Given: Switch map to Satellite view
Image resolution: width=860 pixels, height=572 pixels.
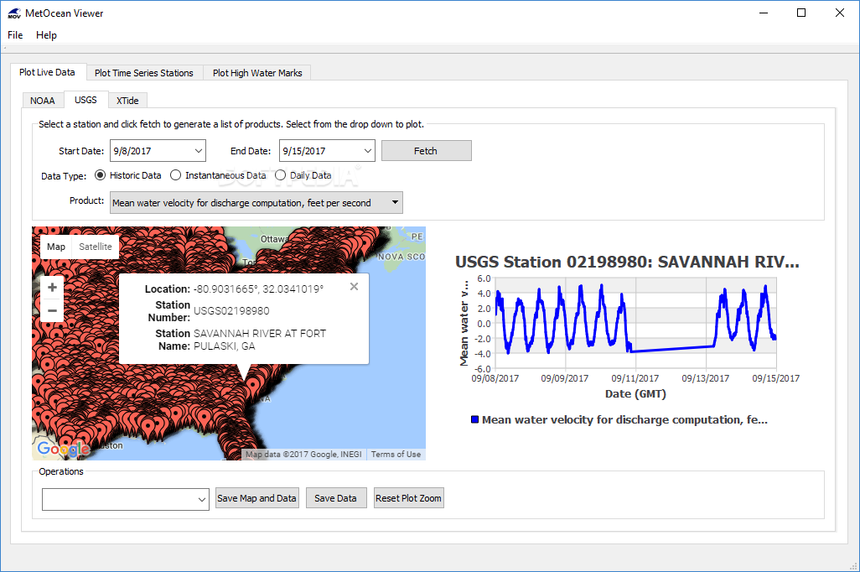Looking at the screenshot, I should click(x=96, y=247).
